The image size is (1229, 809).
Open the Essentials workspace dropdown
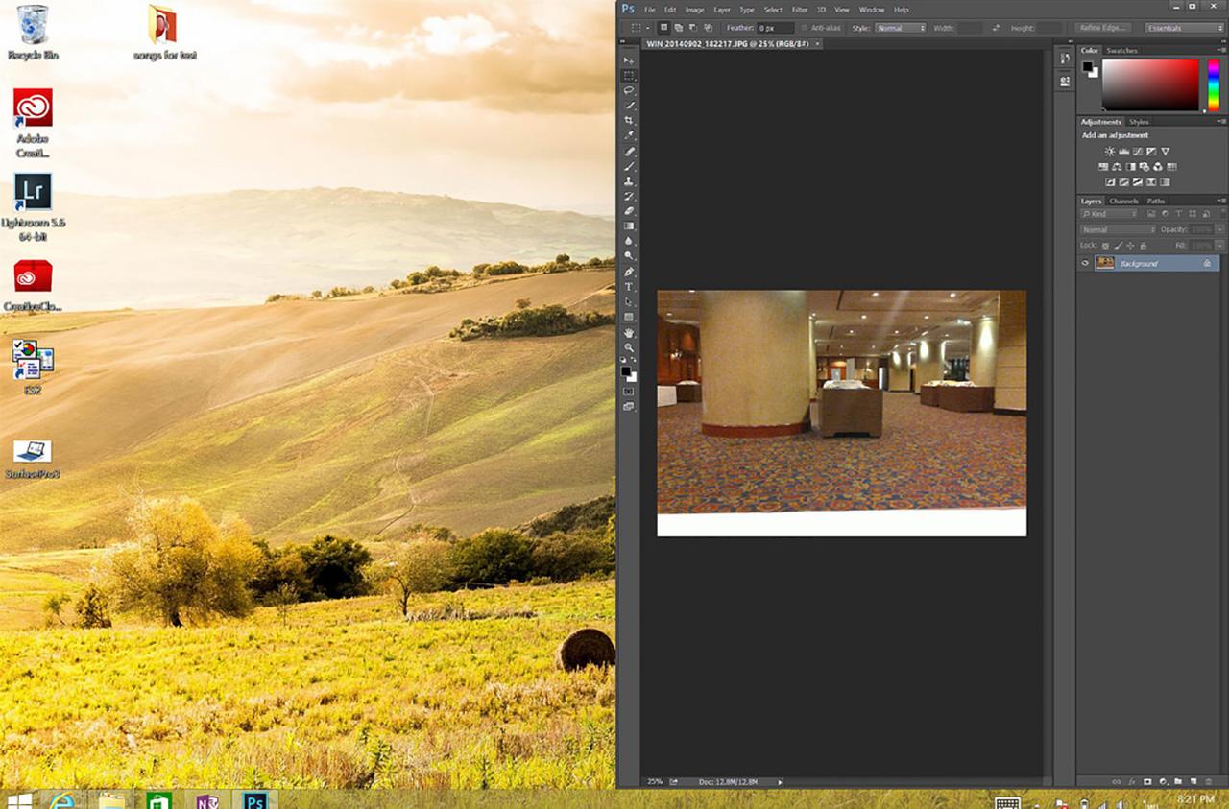coord(1184,28)
